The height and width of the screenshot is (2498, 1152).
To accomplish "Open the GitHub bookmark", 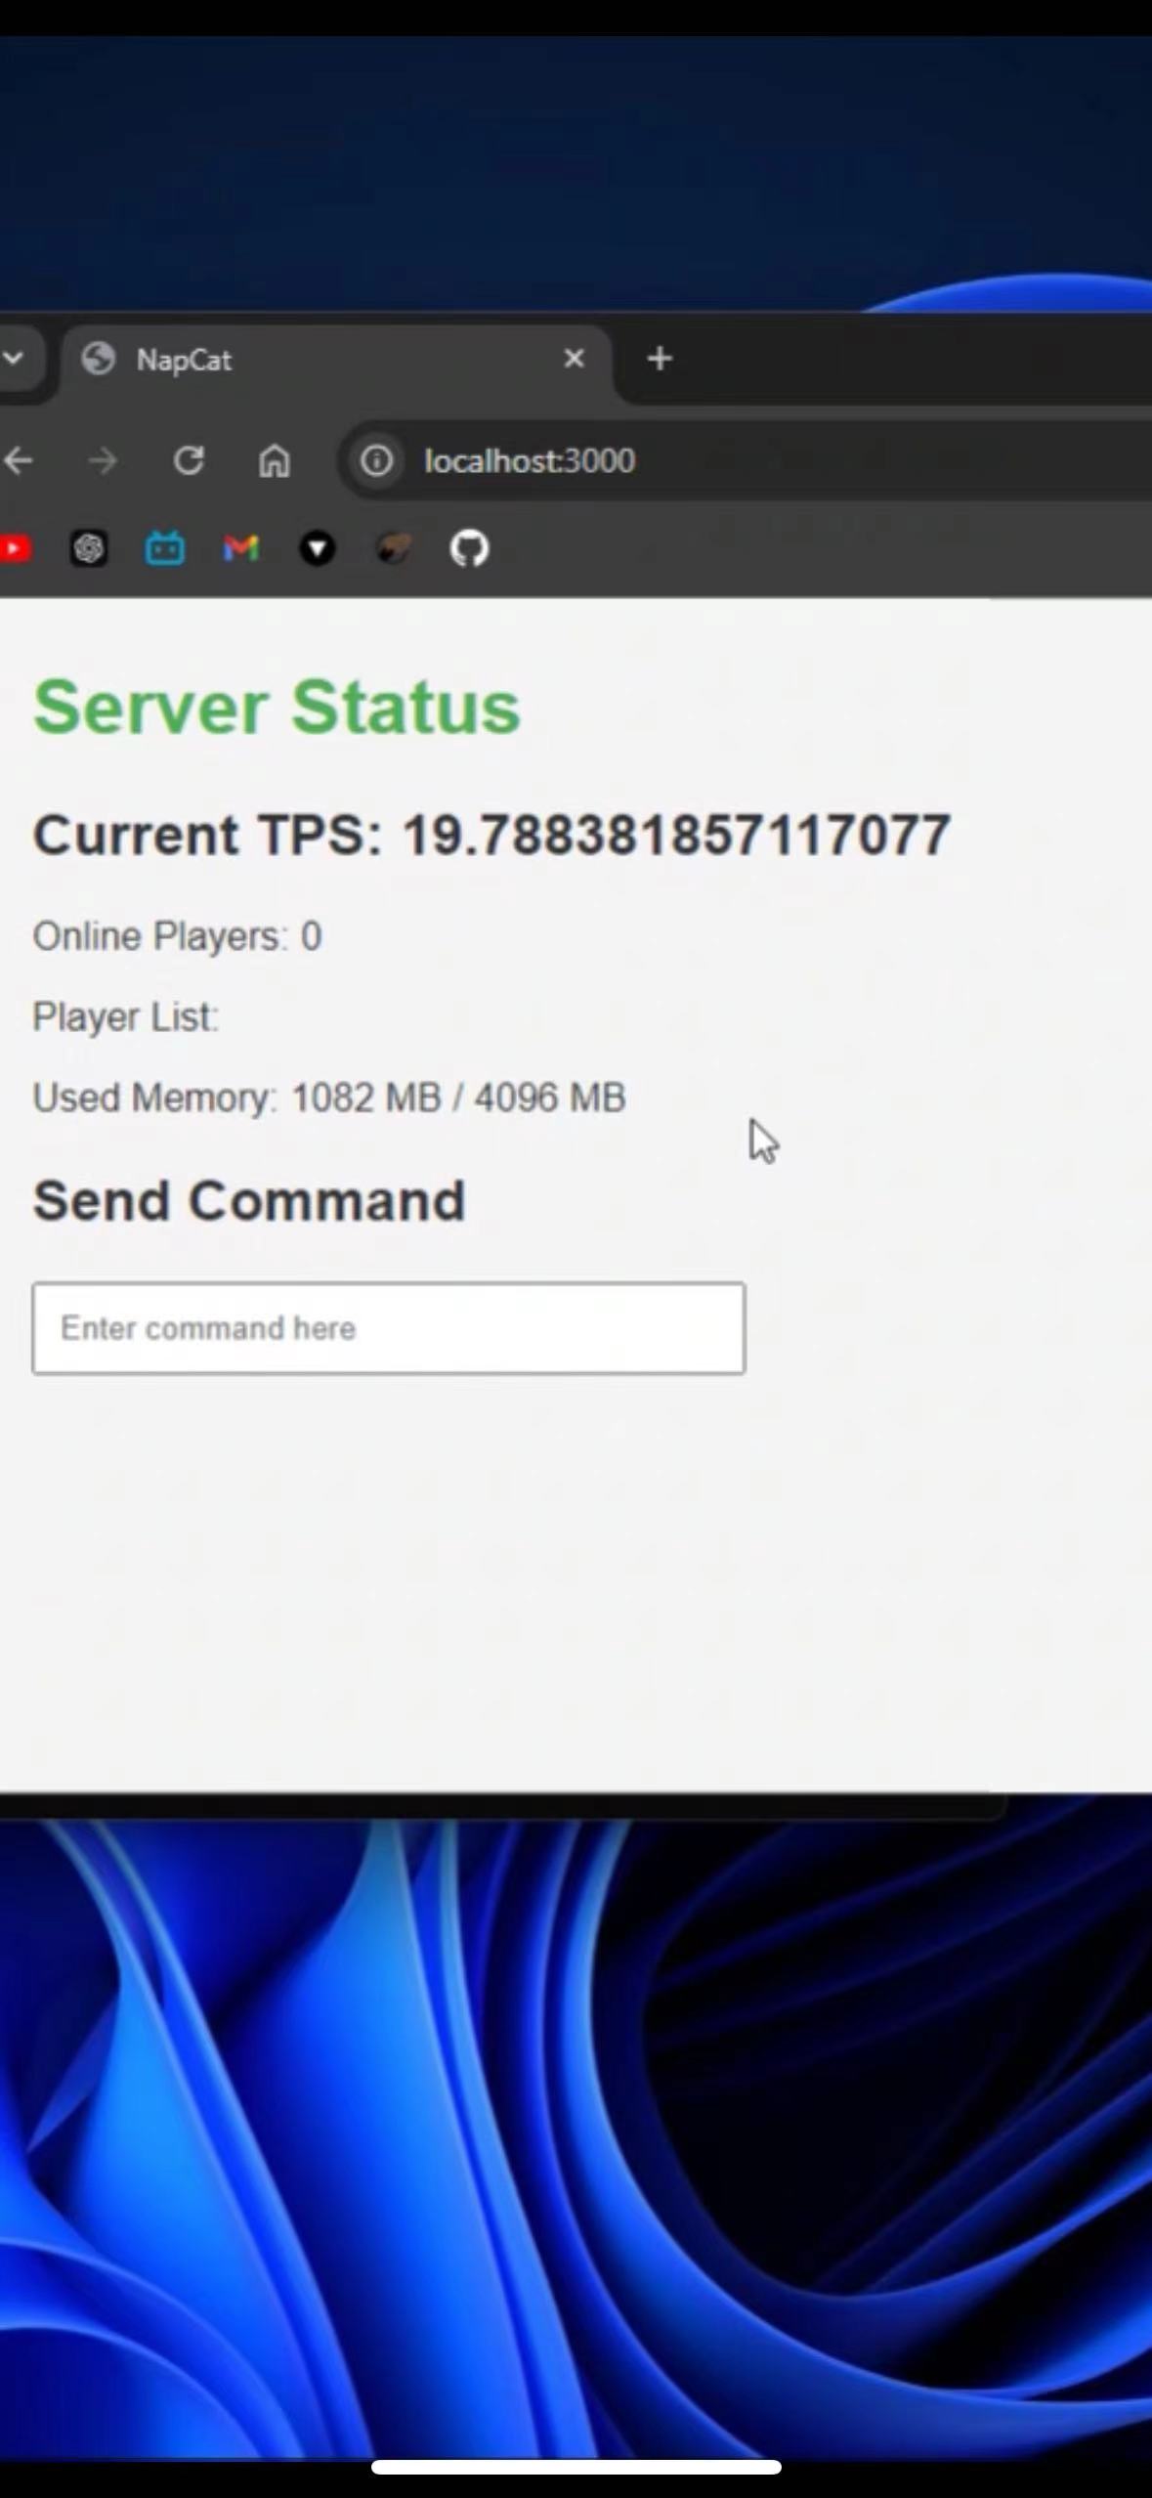I will pos(469,548).
